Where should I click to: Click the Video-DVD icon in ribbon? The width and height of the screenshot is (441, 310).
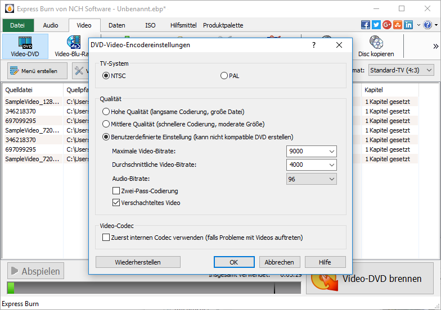[25, 43]
